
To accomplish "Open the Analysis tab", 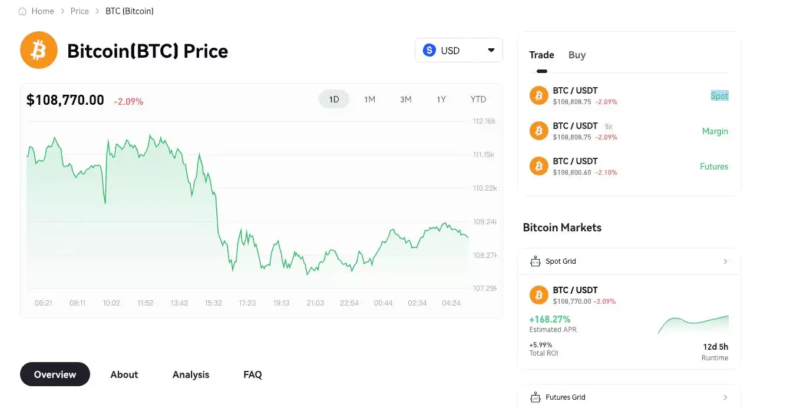I will (x=190, y=374).
